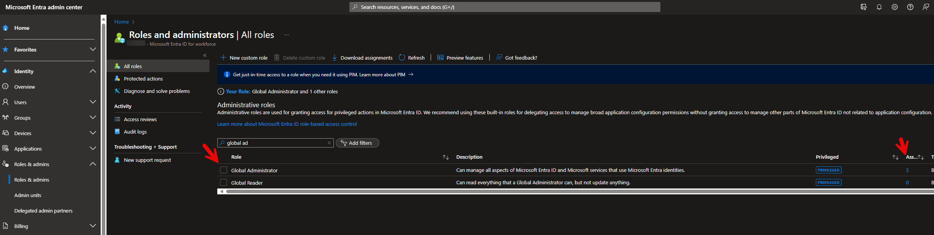The image size is (934, 235).
Task: Expand the Users menu chevron
Action: [93, 102]
